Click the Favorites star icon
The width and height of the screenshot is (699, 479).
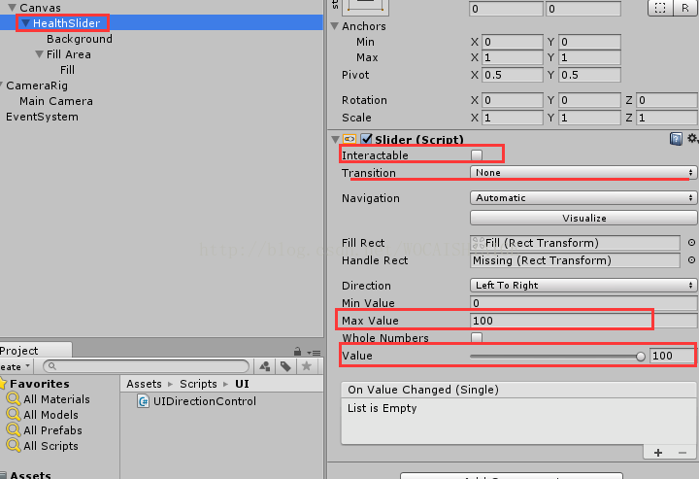3,384
